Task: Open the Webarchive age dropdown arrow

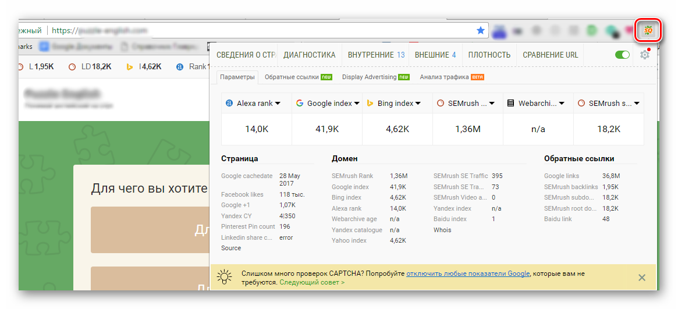Action: (x=561, y=104)
